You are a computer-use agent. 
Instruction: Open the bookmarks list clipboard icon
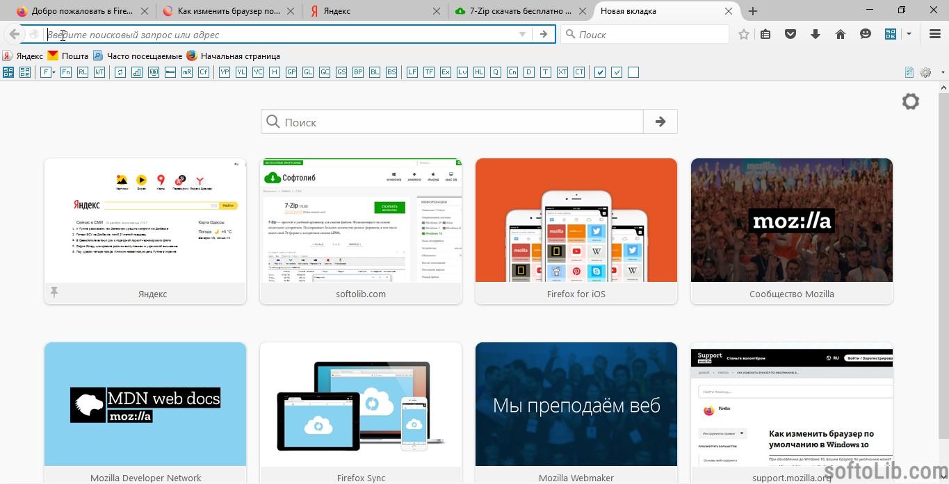coord(765,34)
